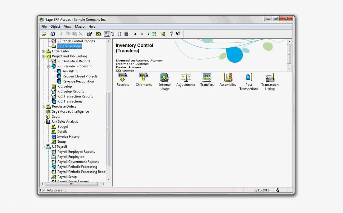Expand the Order Entry tree node

(43, 52)
